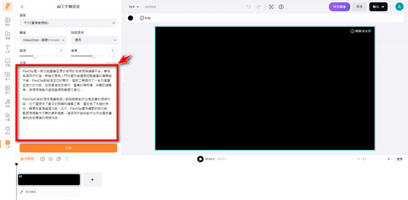Screen dimensions: 408x200
Task: Open the 元素 elements sidebar panel
Action: (x=8, y=117)
